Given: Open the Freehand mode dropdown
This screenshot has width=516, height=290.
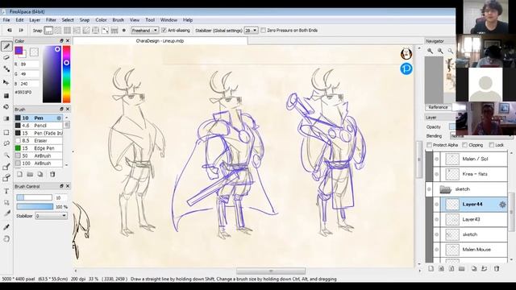Looking at the screenshot, I should coord(144,31).
